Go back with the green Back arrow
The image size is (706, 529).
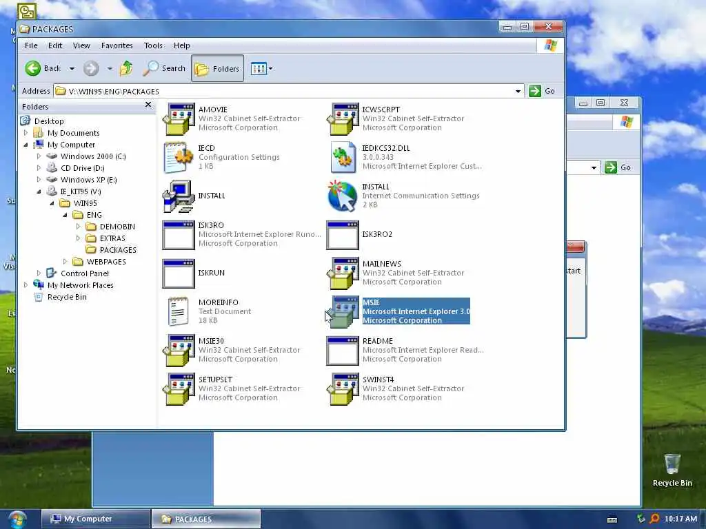pos(33,68)
